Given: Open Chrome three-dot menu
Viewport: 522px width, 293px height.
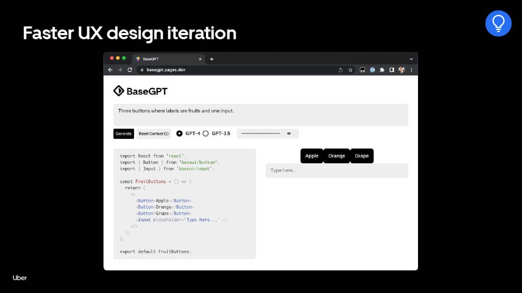Looking at the screenshot, I should 411,70.
